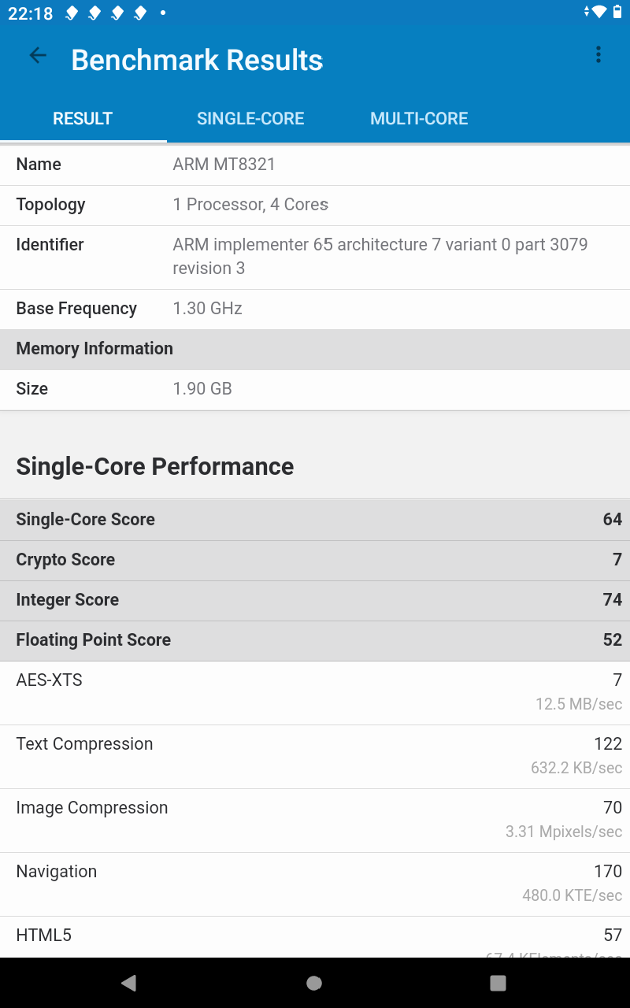Viewport: 630px width, 1008px height.
Task: Select the RESULT tab
Action: 83,119
